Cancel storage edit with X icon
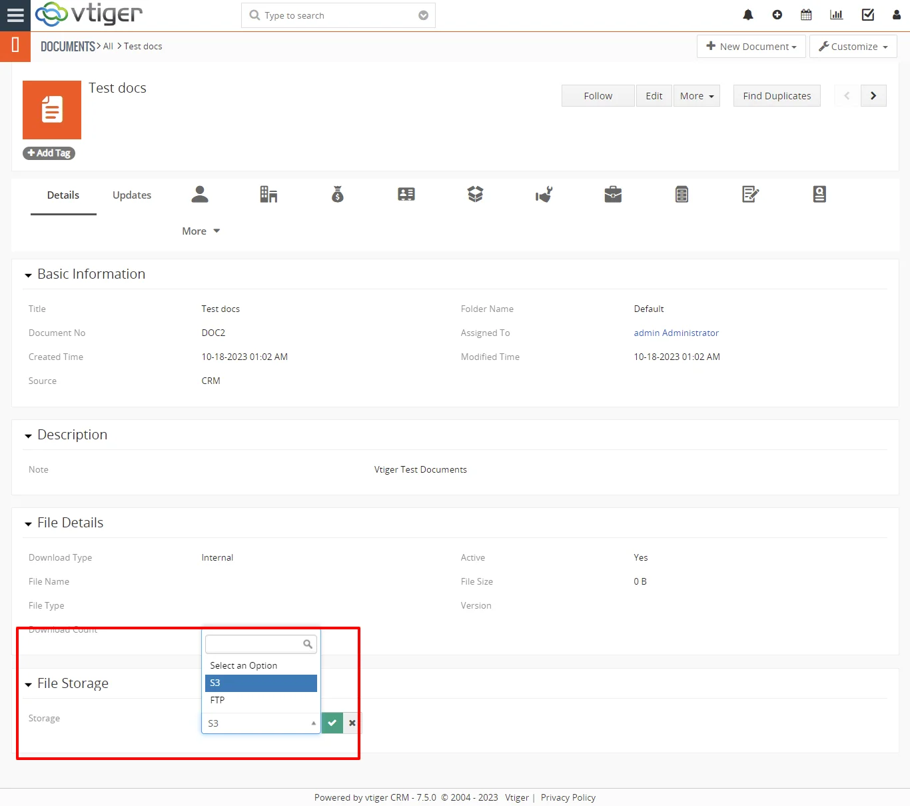Viewport: 910px width, 806px height. [352, 723]
